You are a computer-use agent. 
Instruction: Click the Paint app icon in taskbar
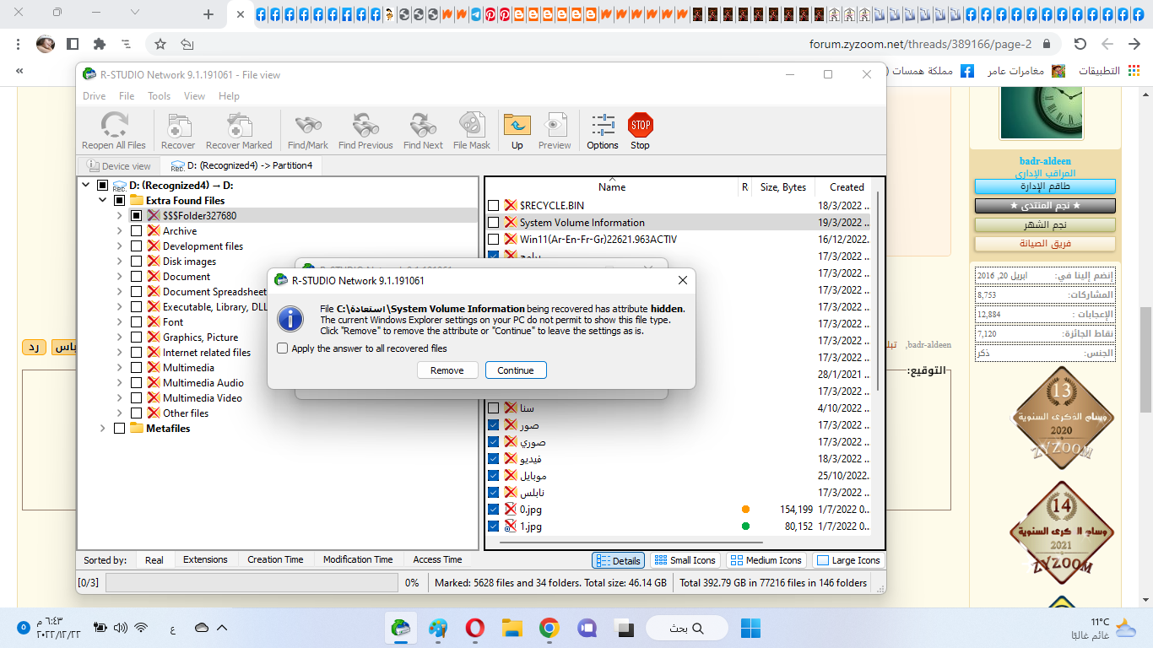click(x=437, y=628)
